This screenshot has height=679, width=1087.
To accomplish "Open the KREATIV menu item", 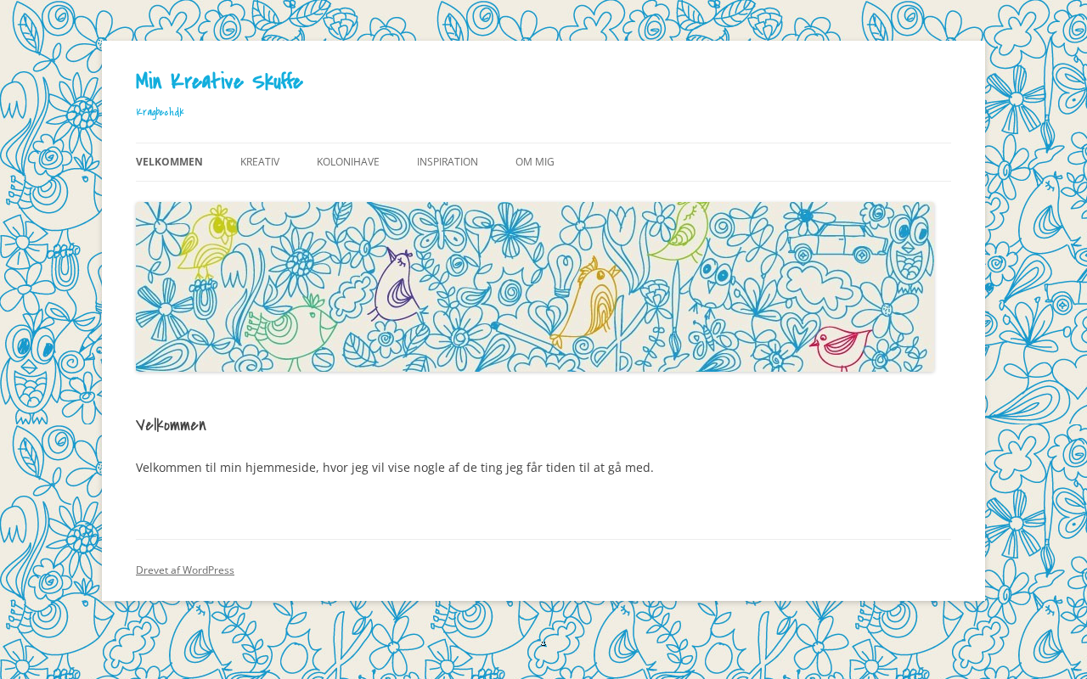I will click(260, 162).
